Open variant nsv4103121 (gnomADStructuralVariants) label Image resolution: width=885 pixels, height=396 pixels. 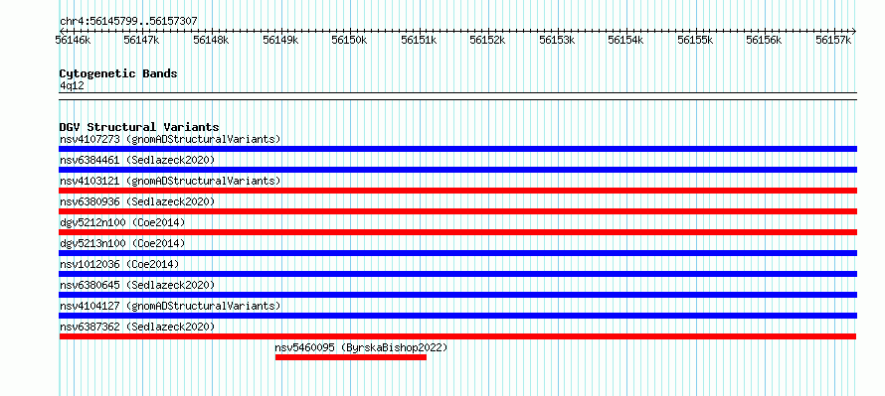click(x=170, y=181)
